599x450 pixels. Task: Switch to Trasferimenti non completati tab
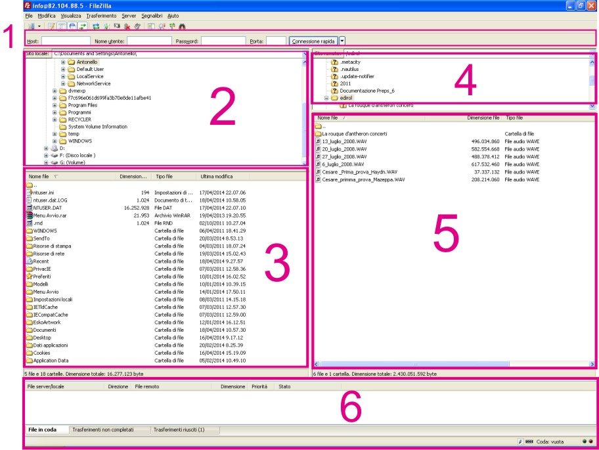point(102,430)
